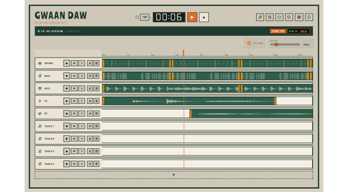This screenshot has height=192, width=348.
Task: Delete the DRUMS track with trash icon
Action: (96, 63)
